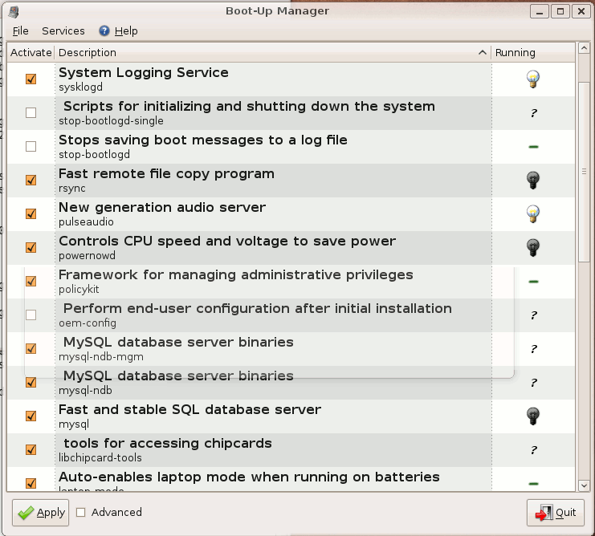
Task: Click the Activate column header
Action: (x=31, y=52)
